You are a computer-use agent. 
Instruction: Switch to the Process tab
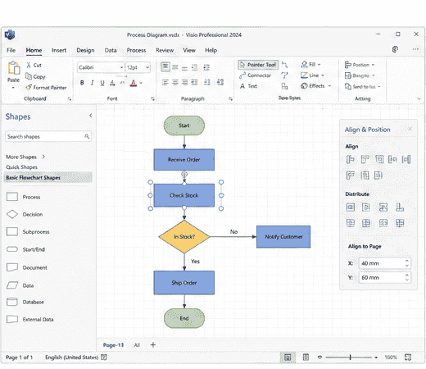click(136, 50)
